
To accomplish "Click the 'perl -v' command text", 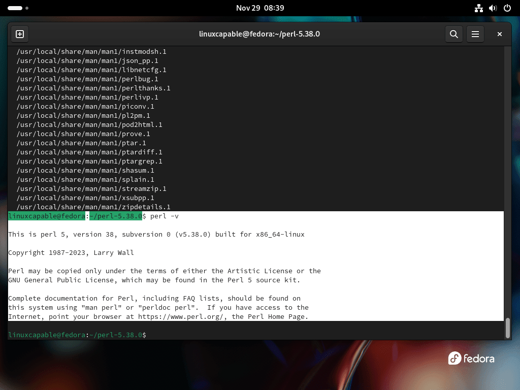I will click(x=165, y=216).
